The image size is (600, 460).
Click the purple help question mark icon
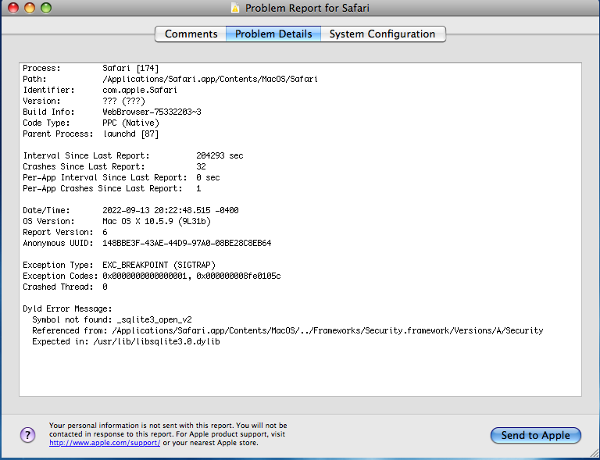(x=28, y=435)
